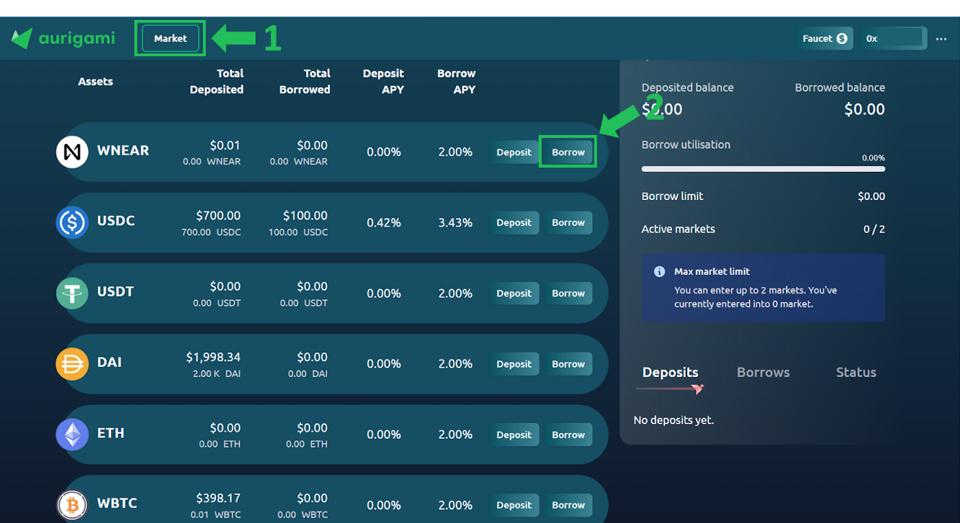This screenshot has height=523, width=960.
Task: Click the Borrow APY column header
Action: tap(456, 82)
